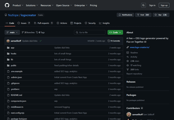Click the green commit status checkmark

[40, 41]
